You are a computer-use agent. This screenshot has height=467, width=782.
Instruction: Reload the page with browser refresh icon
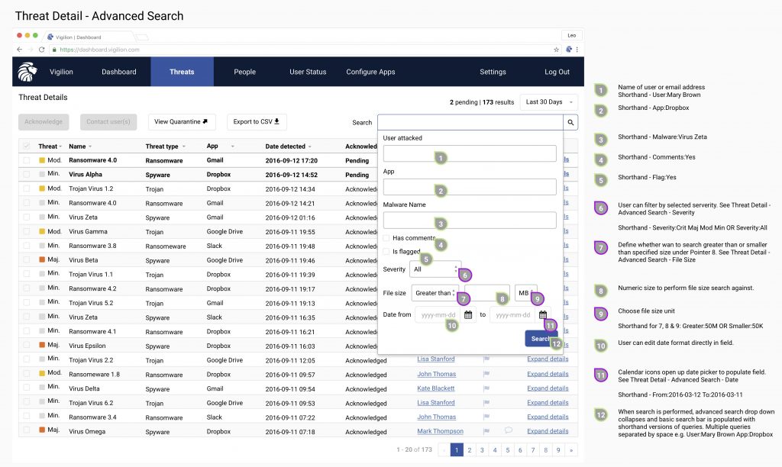point(41,49)
